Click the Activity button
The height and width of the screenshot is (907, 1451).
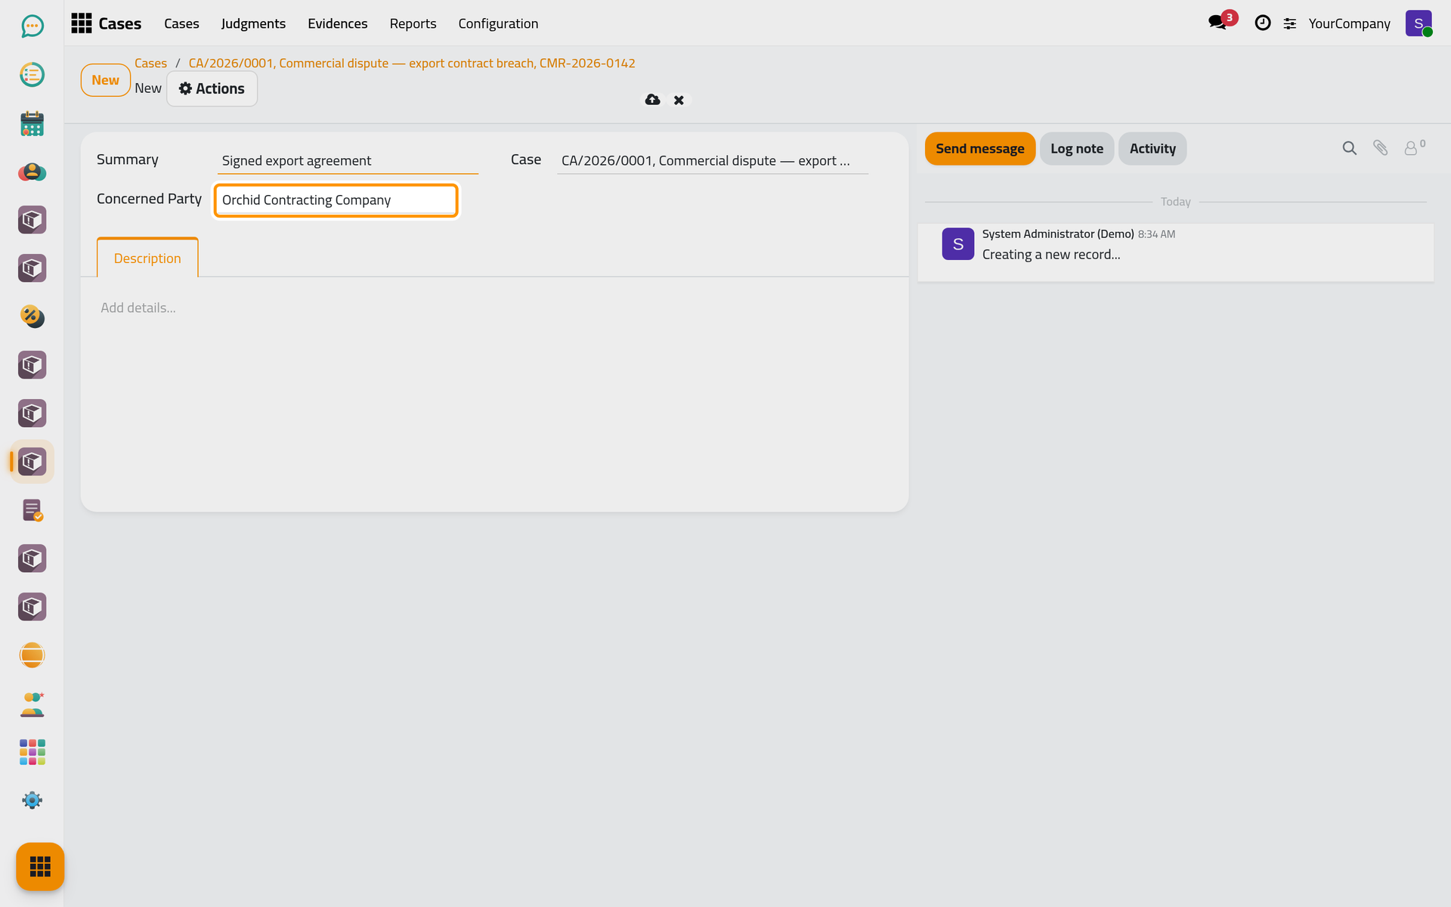(1152, 149)
